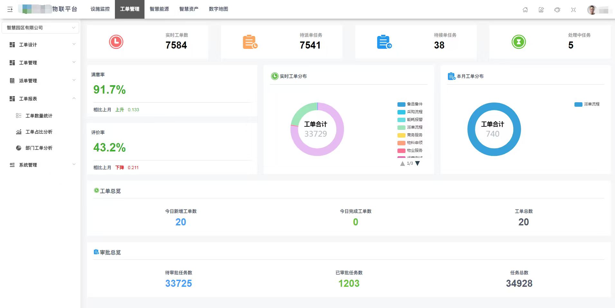615x308 pixels.
Task: Toggle 采购流程 legend series visibility
Action: click(x=410, y=112)
